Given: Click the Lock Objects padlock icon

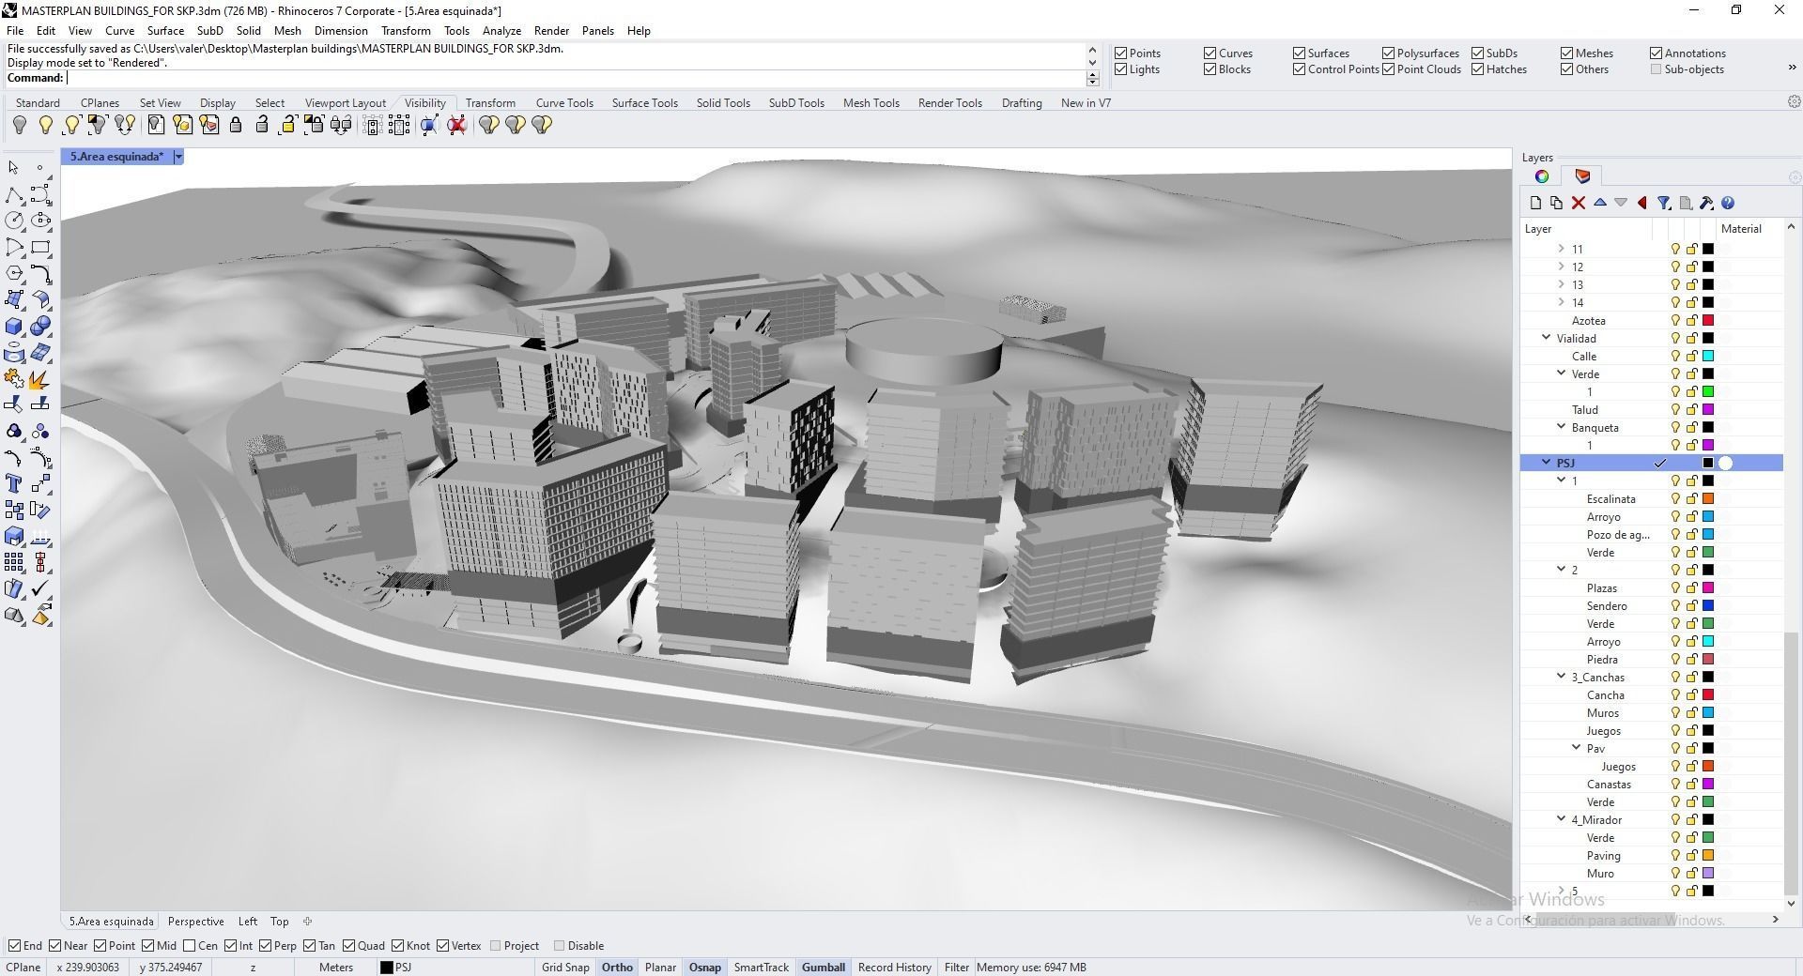Looking at the screenshot, I should [x=236, y=125].
